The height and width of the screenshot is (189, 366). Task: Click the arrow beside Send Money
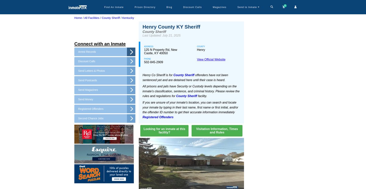(131, 99)
